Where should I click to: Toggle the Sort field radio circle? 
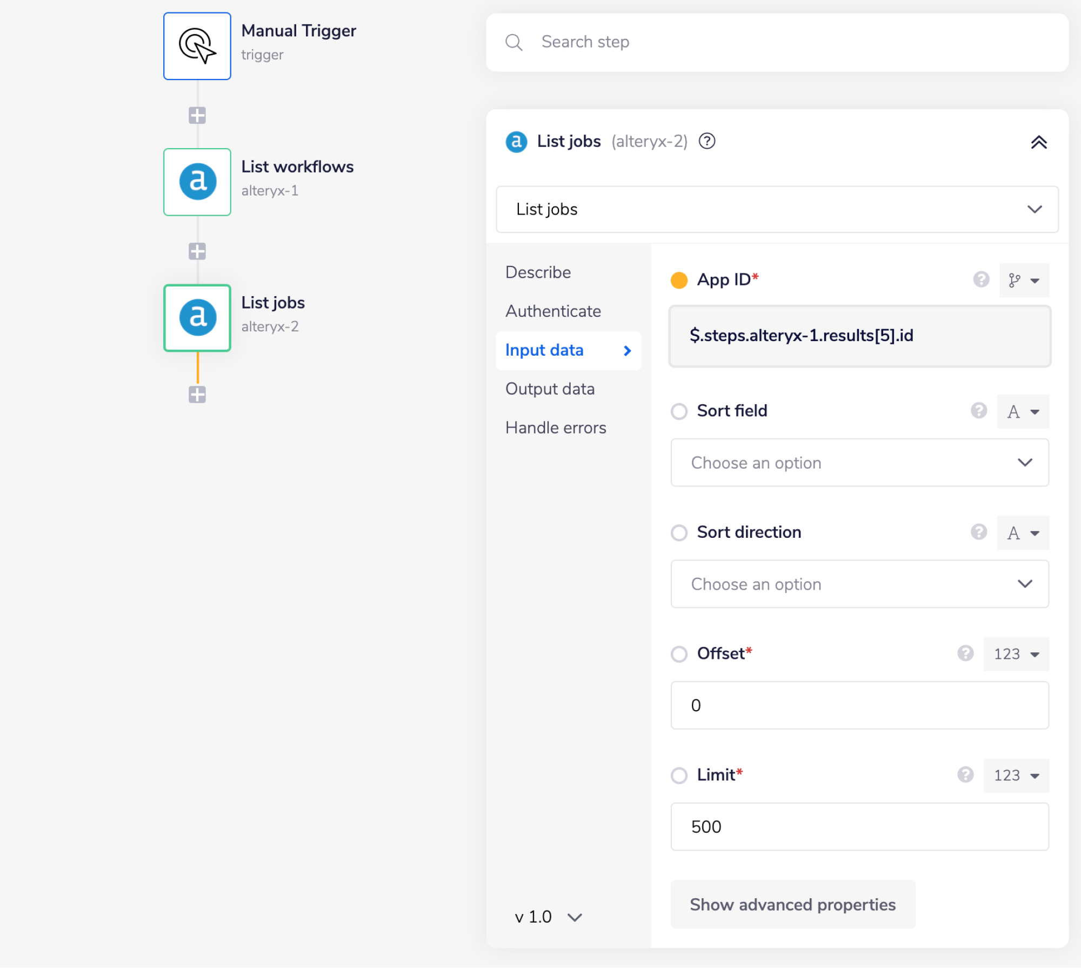(679, 411)
